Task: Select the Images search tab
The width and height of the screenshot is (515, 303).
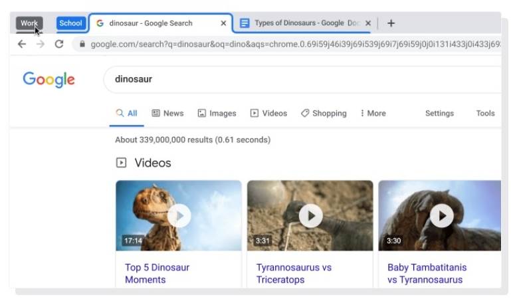Action: coord(217,114)
